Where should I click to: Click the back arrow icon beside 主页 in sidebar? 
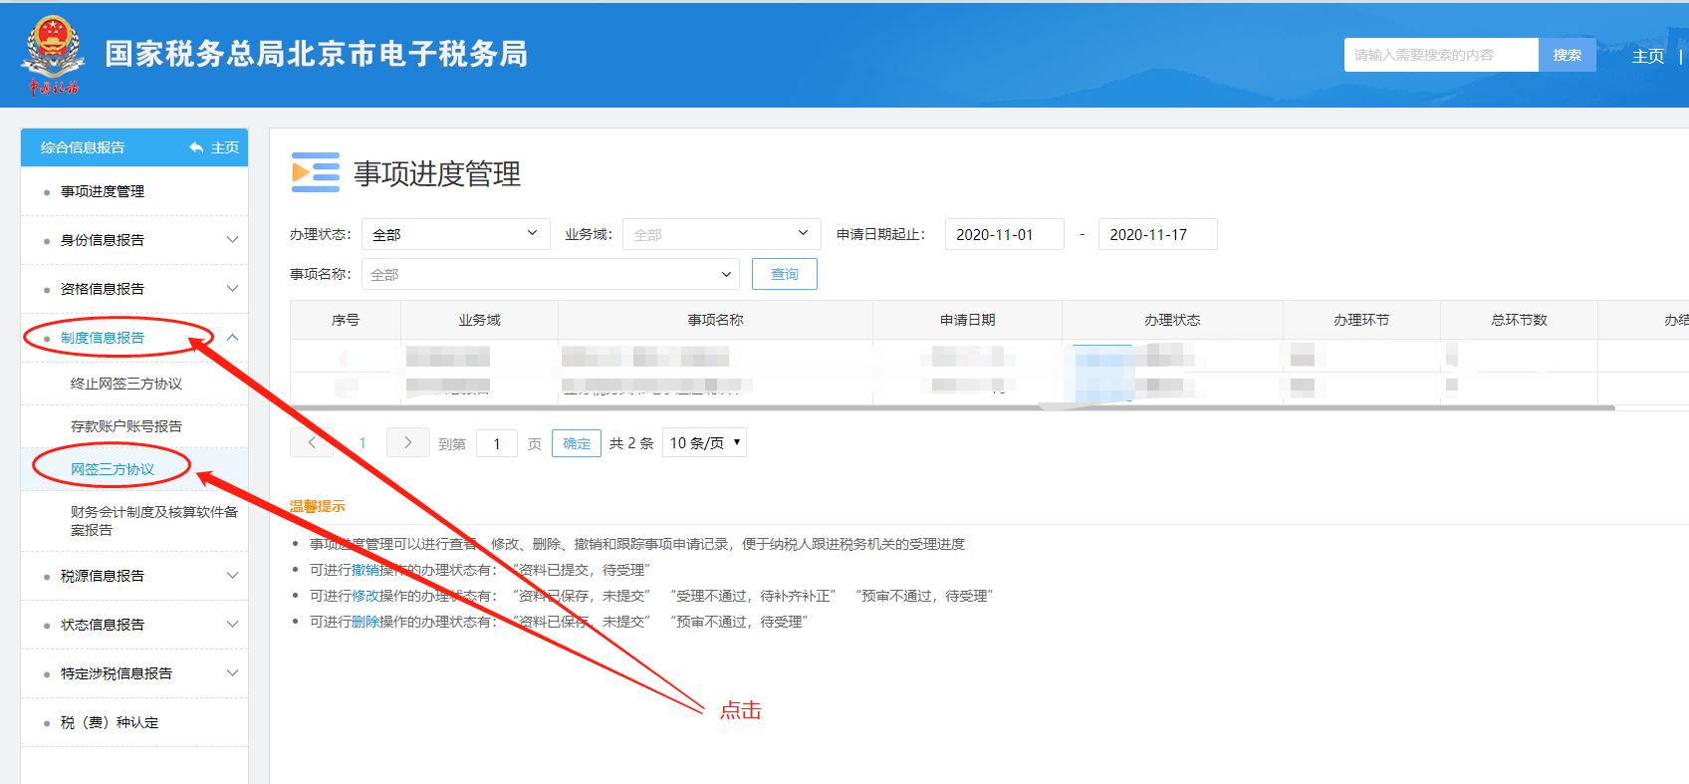click(196, 147)
